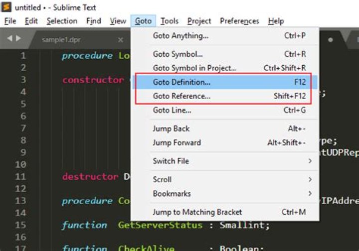Click the 'CheckAlive' function name

coord(146,248)
